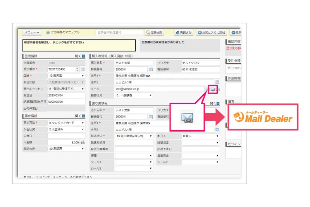Click the 伝票検索 search button
The width and height of the screenshot is (310, 207).
coord(154,33)
